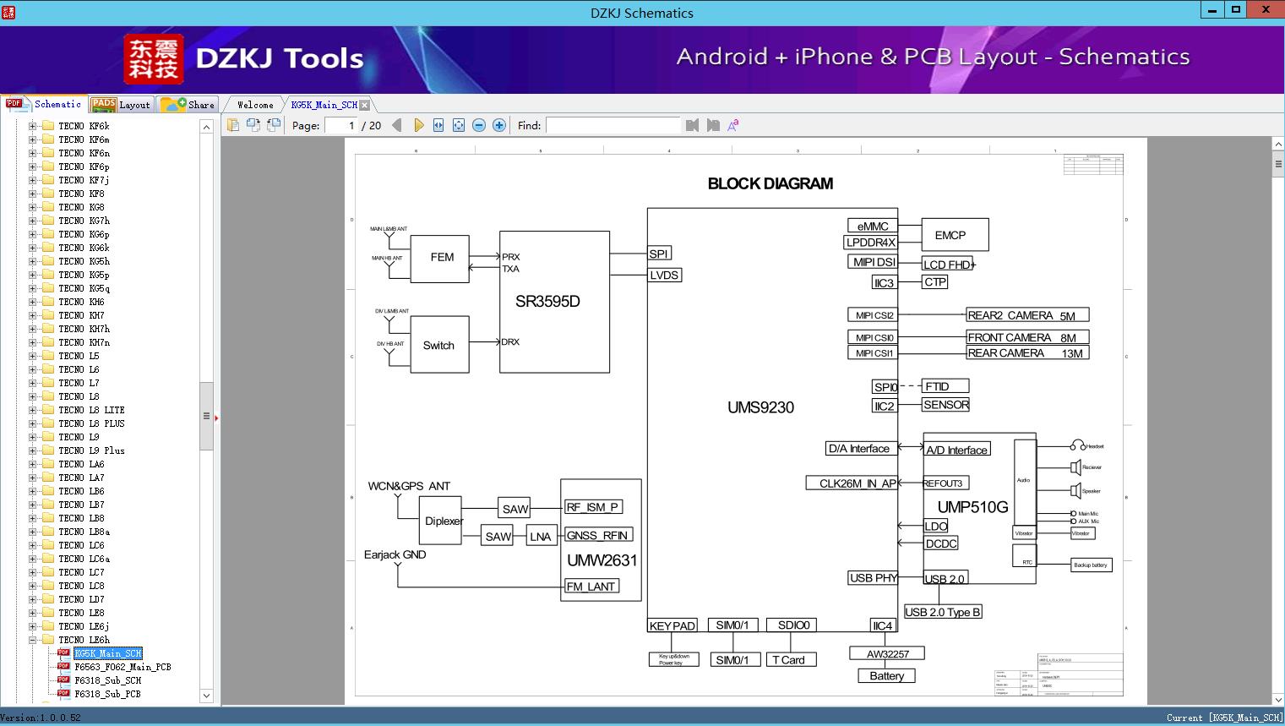Zoom out with the minus icon
Viewport: 1285px width, 726px height.
click(x=479, y=125)
